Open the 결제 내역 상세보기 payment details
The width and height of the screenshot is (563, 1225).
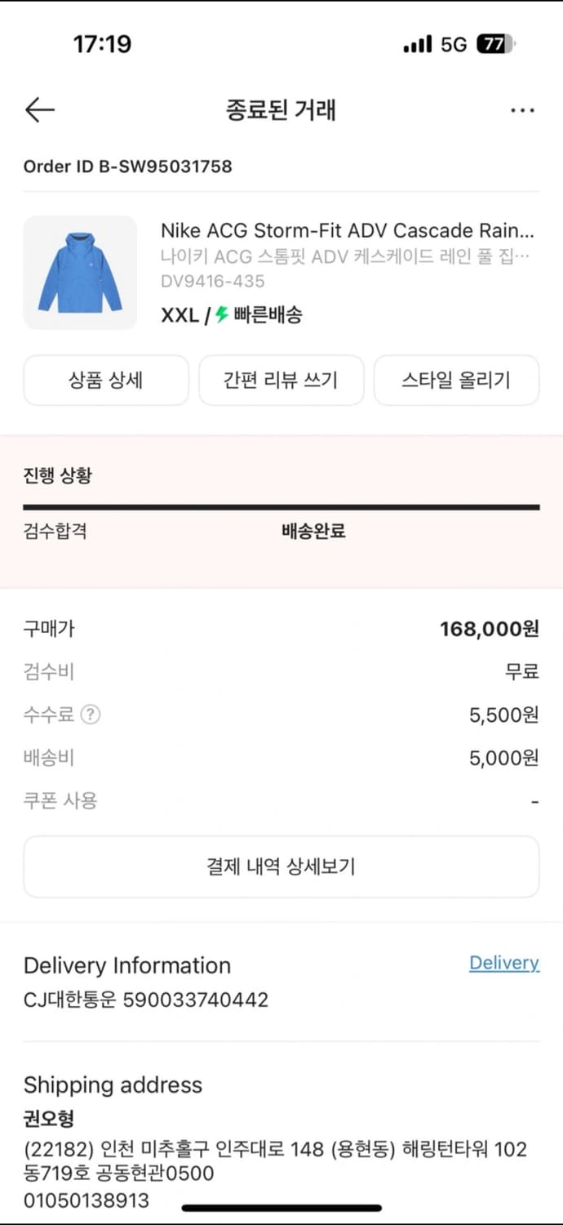(x=281, y=866)
